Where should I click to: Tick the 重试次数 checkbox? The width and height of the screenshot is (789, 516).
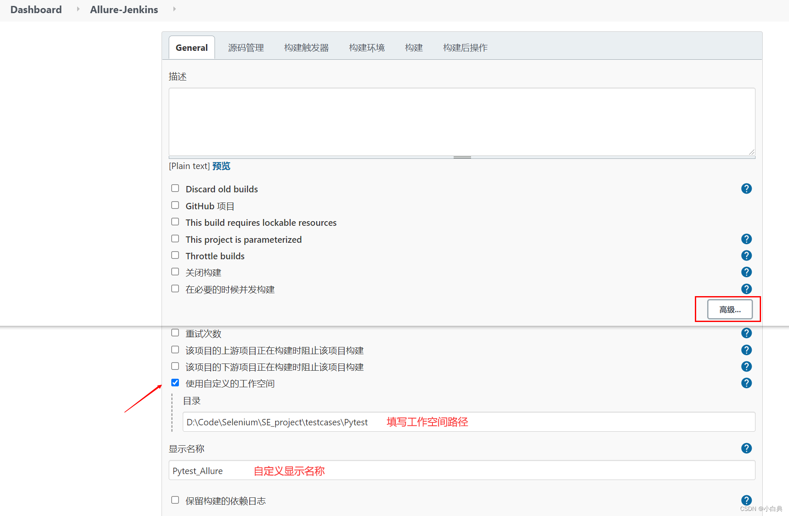(x=175, y=333)
